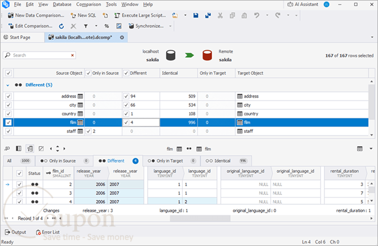Uncheck the city row checkbox
Image resolution: width=378 pixels, height=246 pixels.
(x=9, y=105)
